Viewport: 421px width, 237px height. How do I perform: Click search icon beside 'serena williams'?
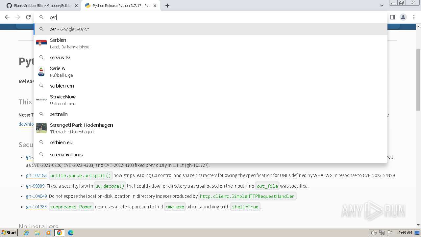[41, 154]
